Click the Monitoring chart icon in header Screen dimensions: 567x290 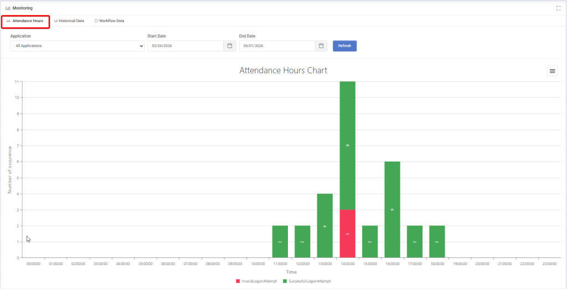(x=8, y=8)
